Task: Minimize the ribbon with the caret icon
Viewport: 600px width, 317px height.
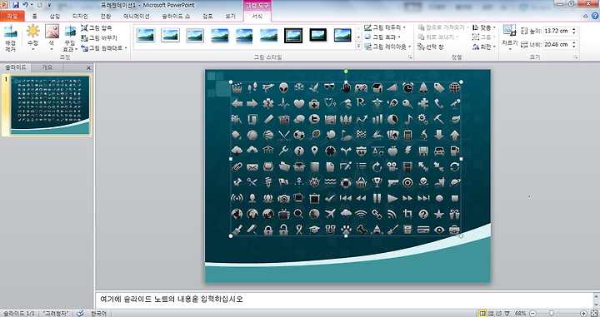Action: [586, 16]
